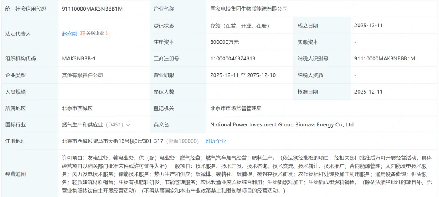Click the 登记机关 value 北京市市场监督管理局

(236, 108)
